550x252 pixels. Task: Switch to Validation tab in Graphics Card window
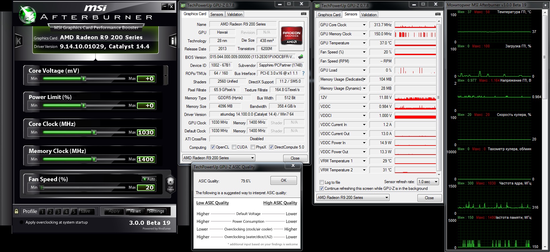(x=235, y=14)
